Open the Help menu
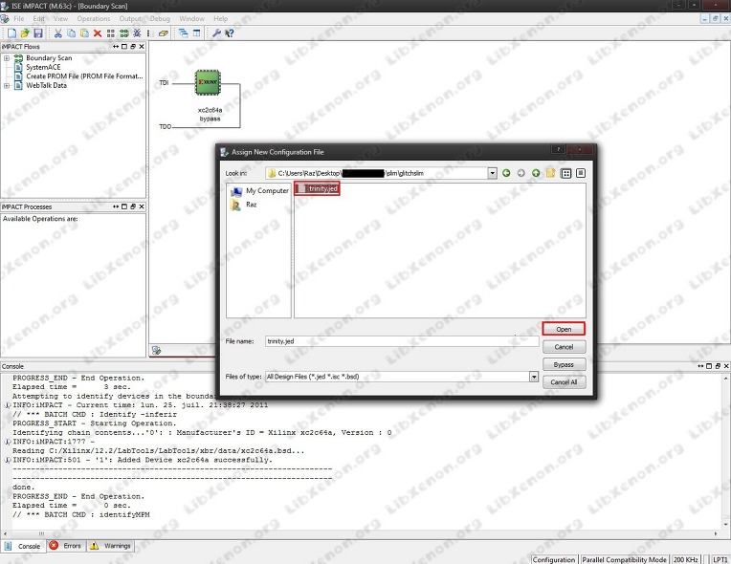The height and width of the screenshot is (564, 731). pyautogui.click(x=220, y=18)
